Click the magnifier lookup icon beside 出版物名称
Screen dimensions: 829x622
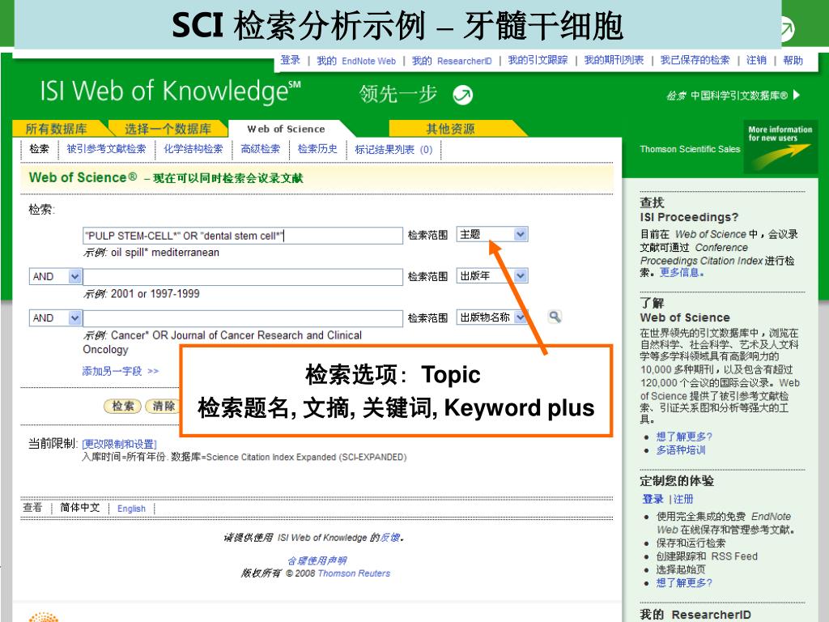(555, 317)
